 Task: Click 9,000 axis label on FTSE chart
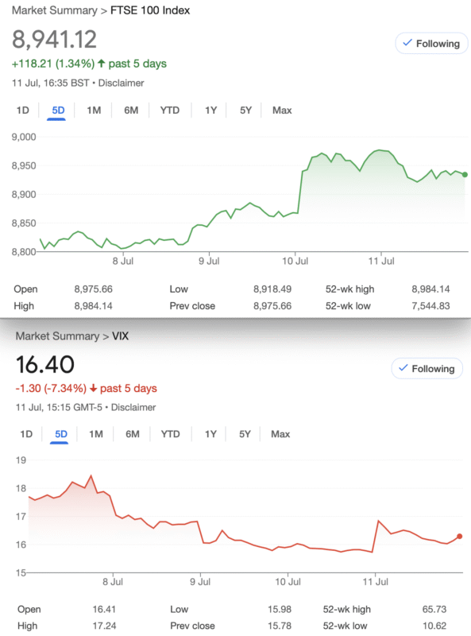[x=24, y=137]
